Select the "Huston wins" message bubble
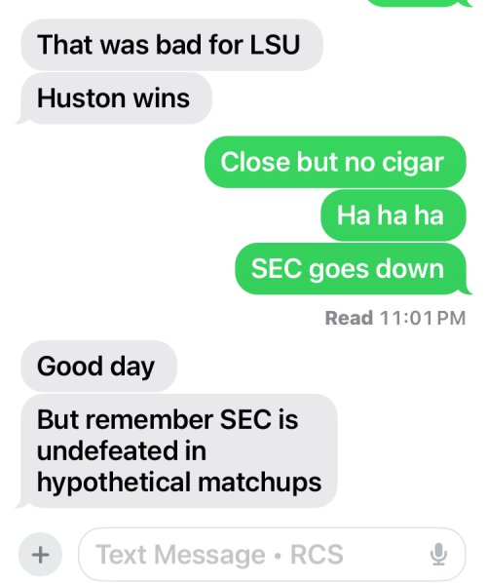This screenshot has width=487, height=583. coord(114,98)
